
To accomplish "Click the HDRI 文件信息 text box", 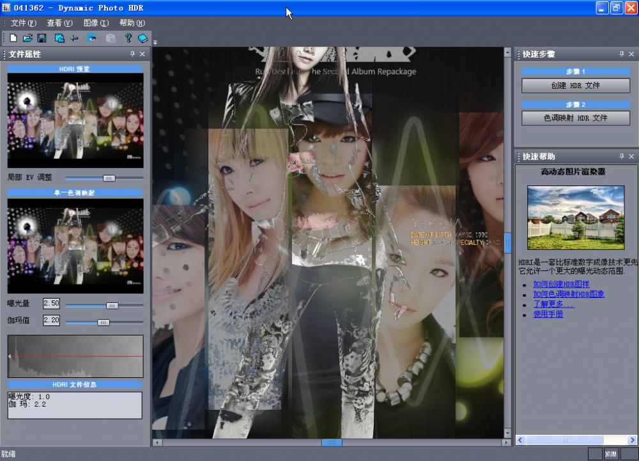I will pyautogui.click(x=75, y=405).
